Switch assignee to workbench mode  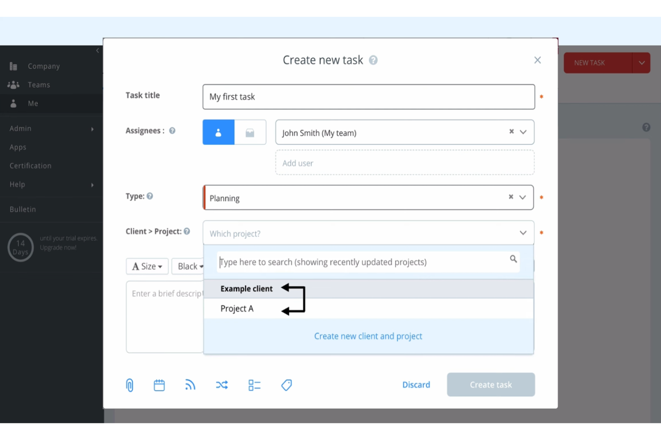(x=250, y=132)
